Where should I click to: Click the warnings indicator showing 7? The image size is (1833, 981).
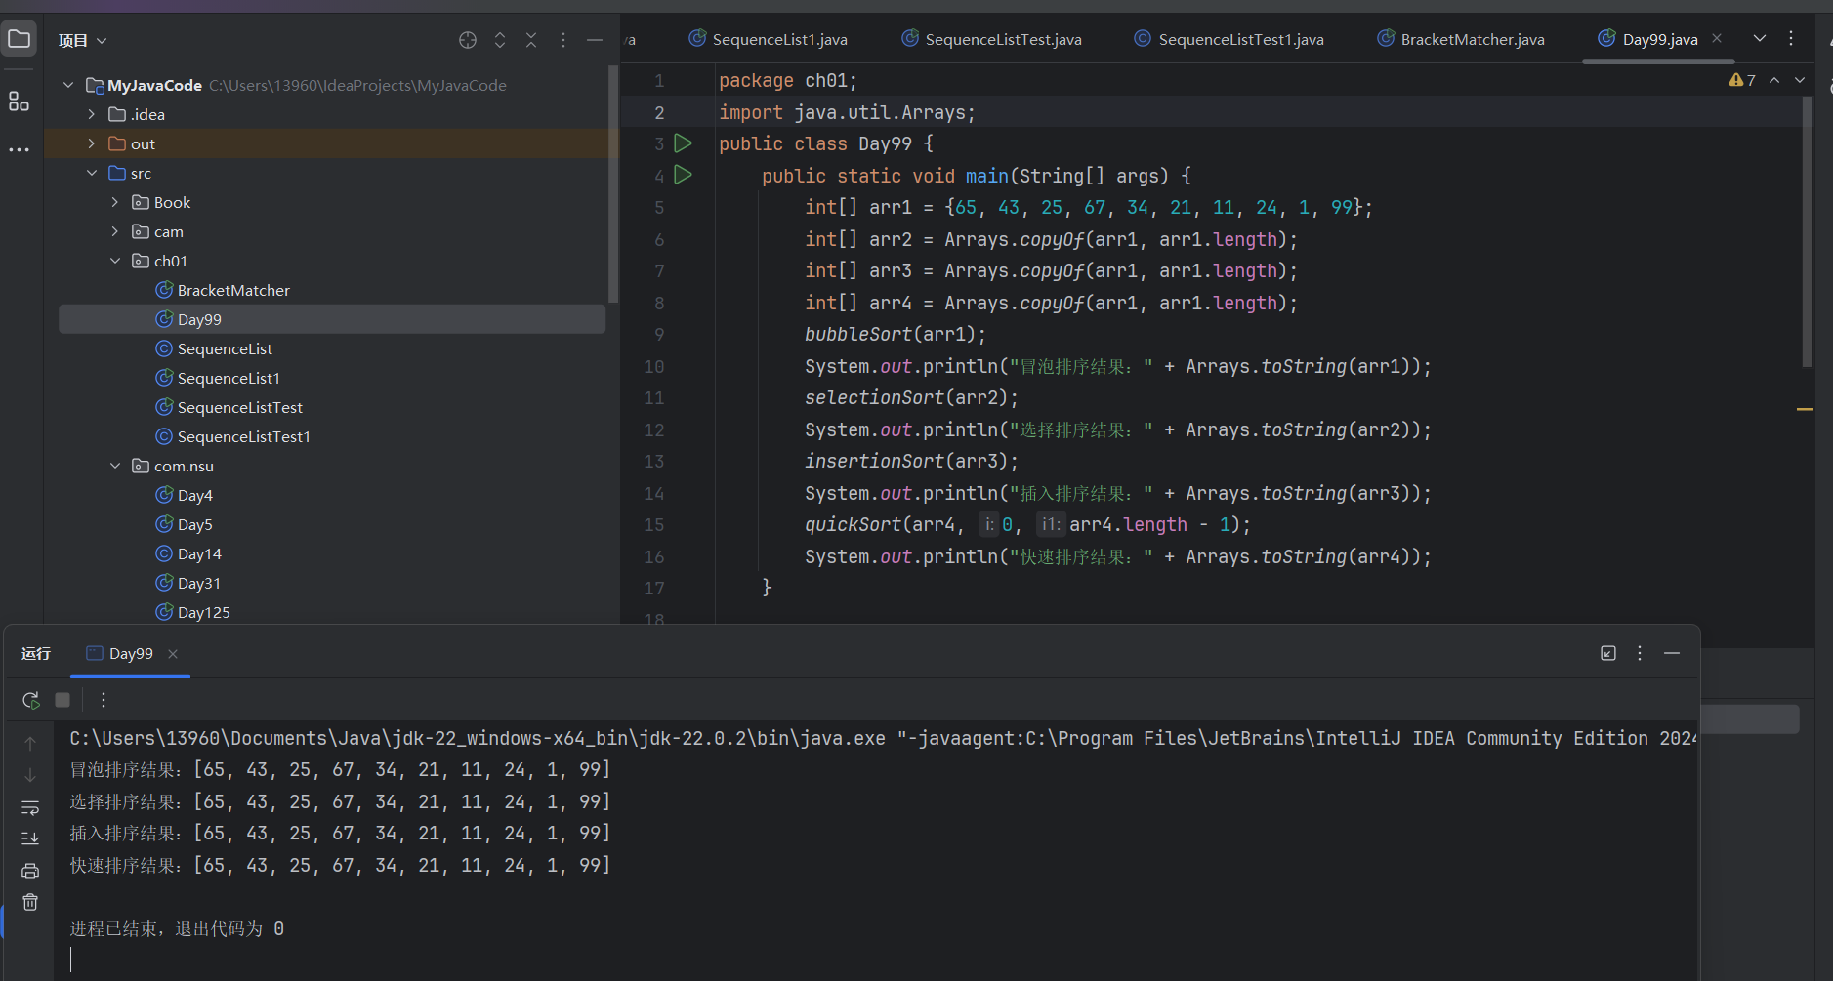tap(1742, 80)
